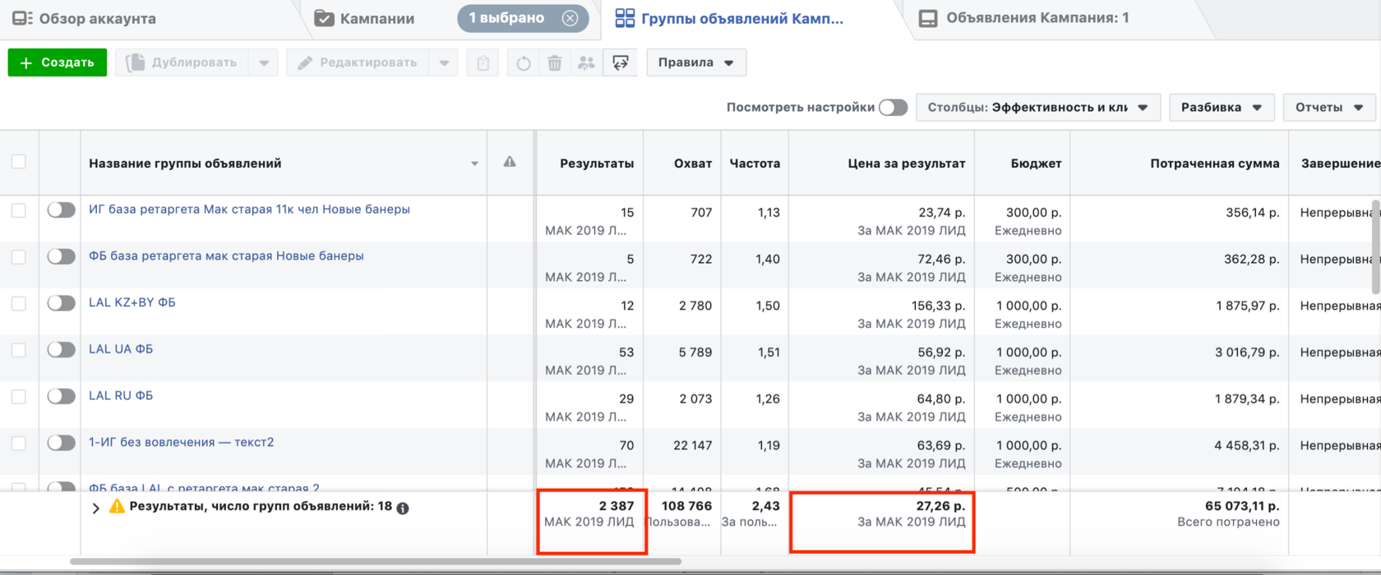
Task: Check the box for ИГ база ретаргета Мак старая row
Action: 18,210
